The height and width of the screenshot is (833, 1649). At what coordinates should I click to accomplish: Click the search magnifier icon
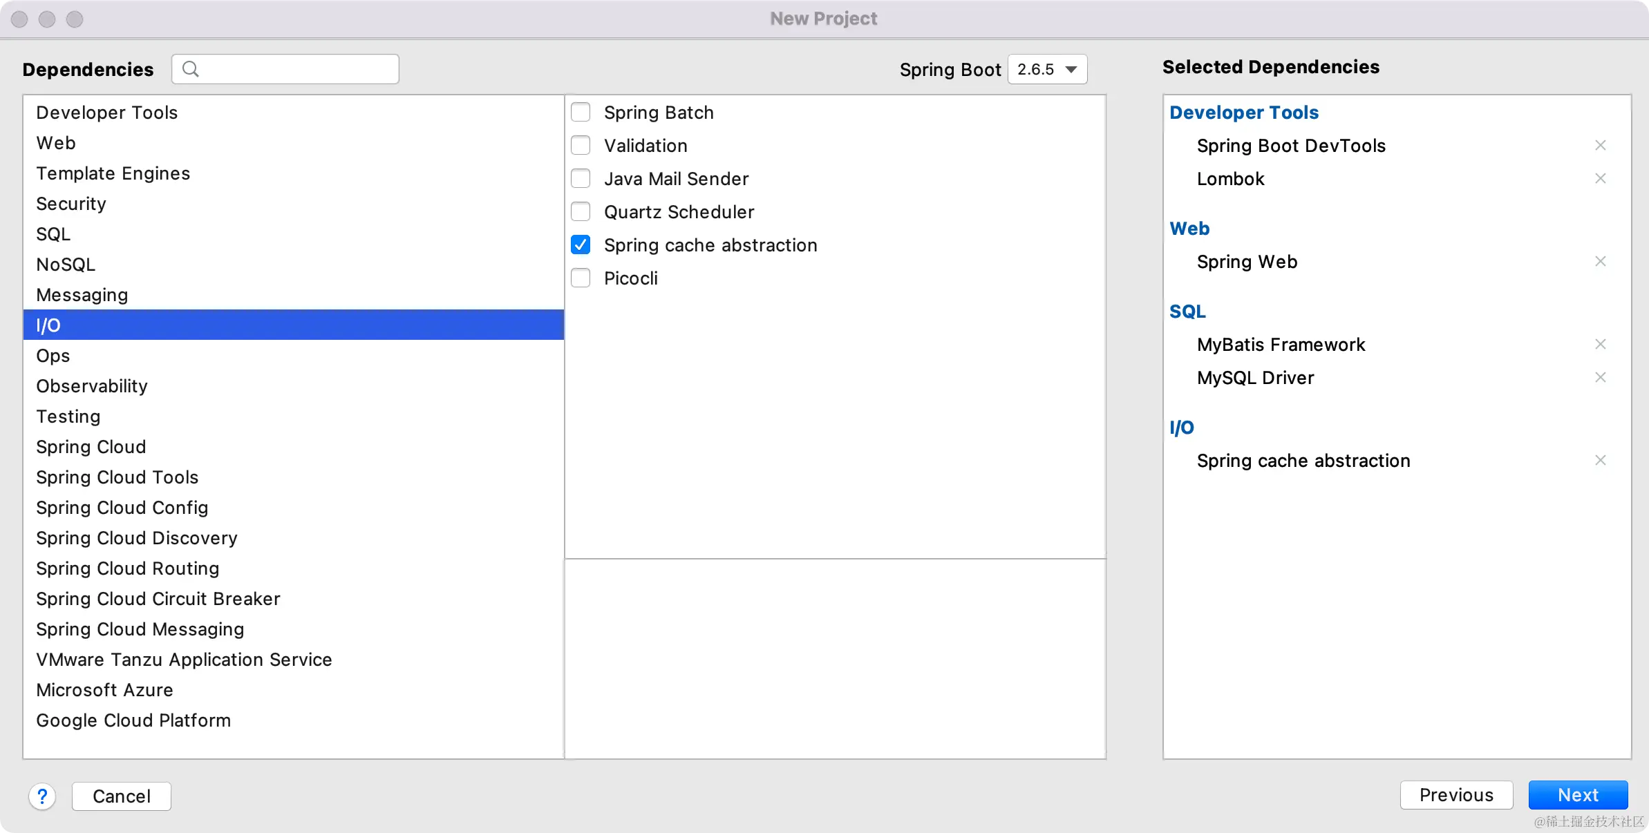191,69
